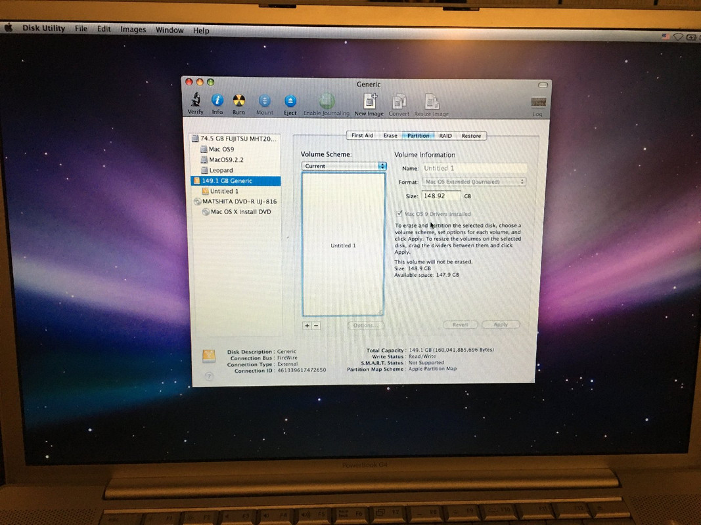Image resolution: width=701 pixels, height=525 pixels.
Task: Click the help question mark button
Action: tap(209, 376)
